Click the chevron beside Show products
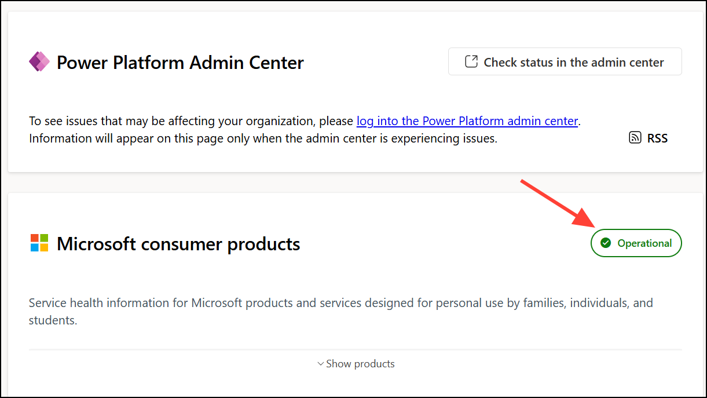 pyautogui.click(x=320, y=364)
